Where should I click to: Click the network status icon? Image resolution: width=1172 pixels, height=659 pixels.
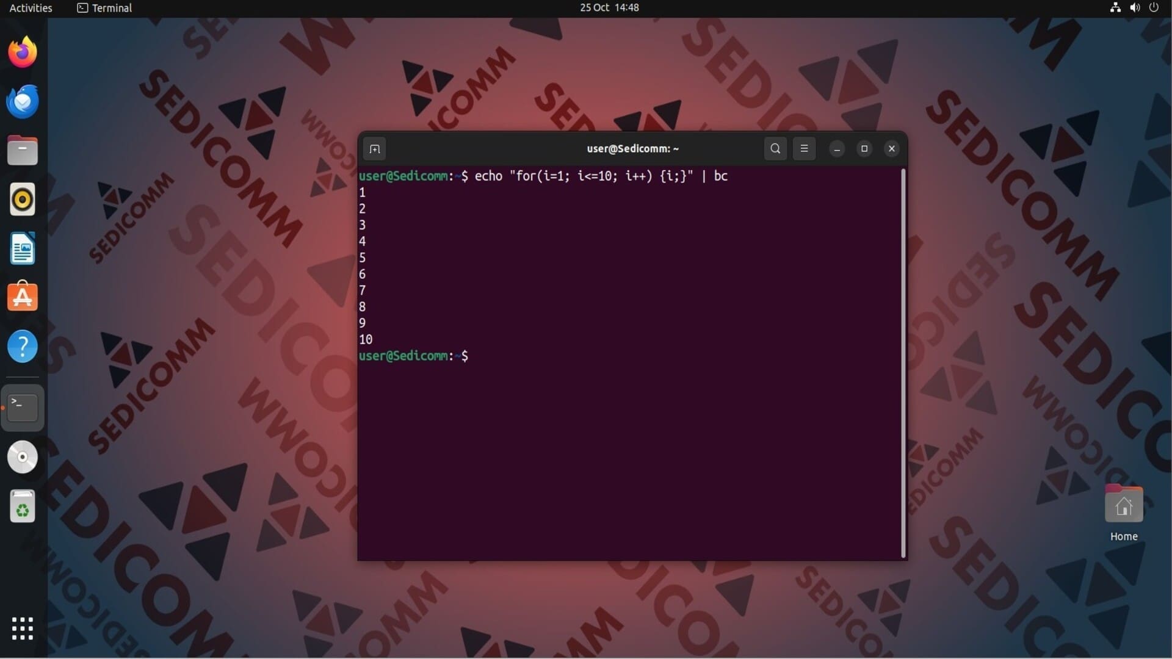(x=1115, y=8)
